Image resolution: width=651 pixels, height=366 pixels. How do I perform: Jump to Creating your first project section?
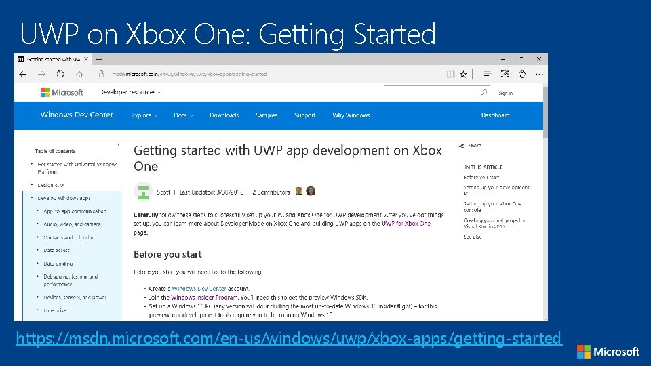click(x=495, y=223)
